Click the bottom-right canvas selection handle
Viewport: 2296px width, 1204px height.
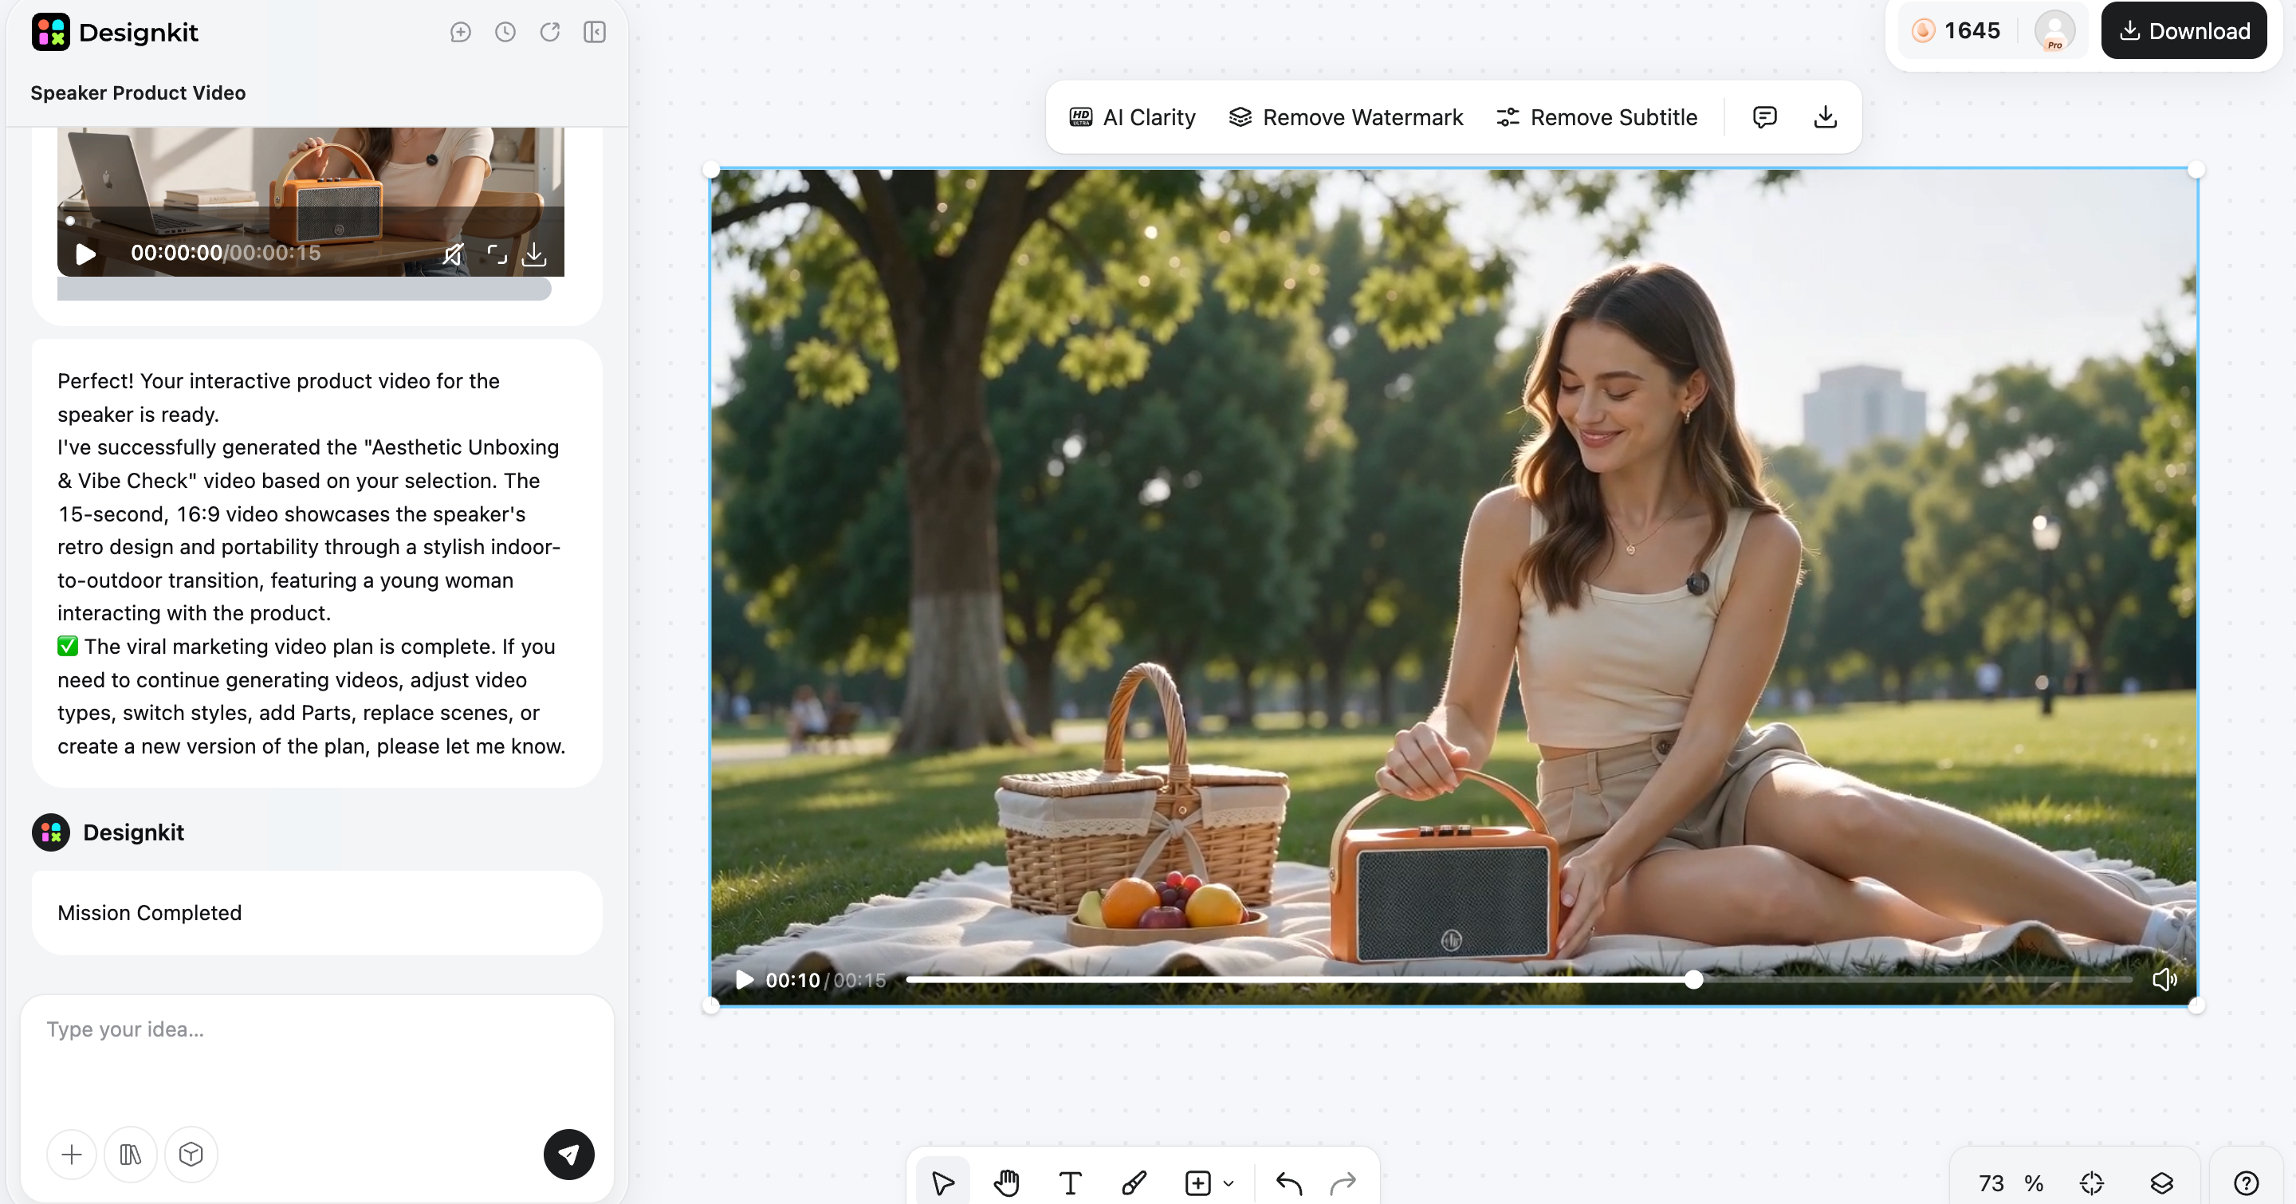[x=2196, y=1005]
